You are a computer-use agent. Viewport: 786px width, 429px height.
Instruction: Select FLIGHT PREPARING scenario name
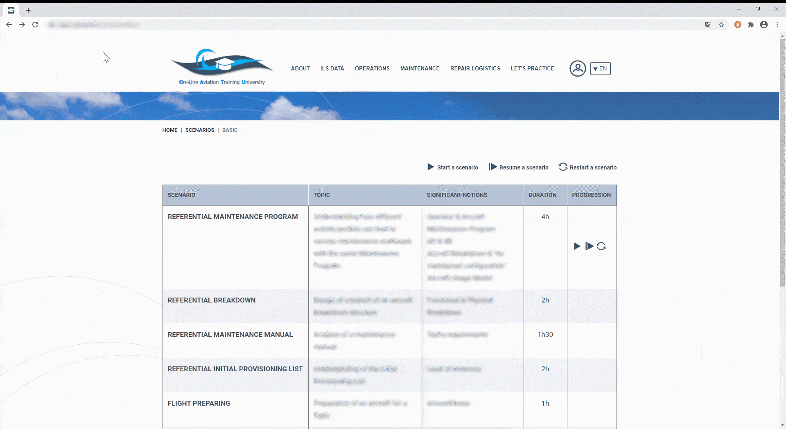click(x=199, y=403)
